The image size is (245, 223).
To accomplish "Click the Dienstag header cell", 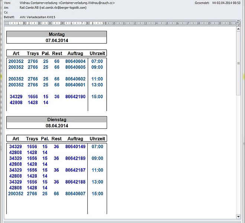I will tap(57, 120).
